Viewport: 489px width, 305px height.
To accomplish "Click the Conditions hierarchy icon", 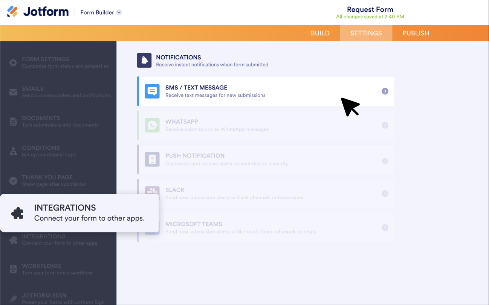I will [x=13, y=151].
